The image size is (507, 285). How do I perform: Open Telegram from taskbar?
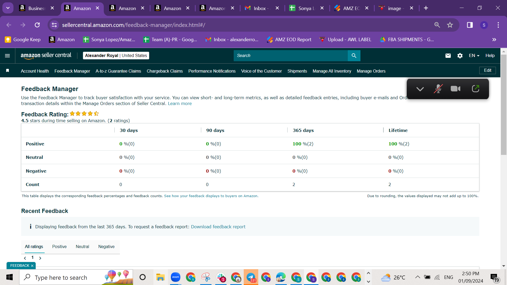coord(251,277)
